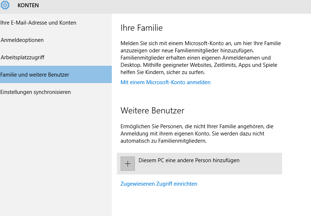The width and height of the screenshot is (311, 216).
Task: Open Ihre E-Mail-Adresse und Konten section
Action: click(38, 23)
